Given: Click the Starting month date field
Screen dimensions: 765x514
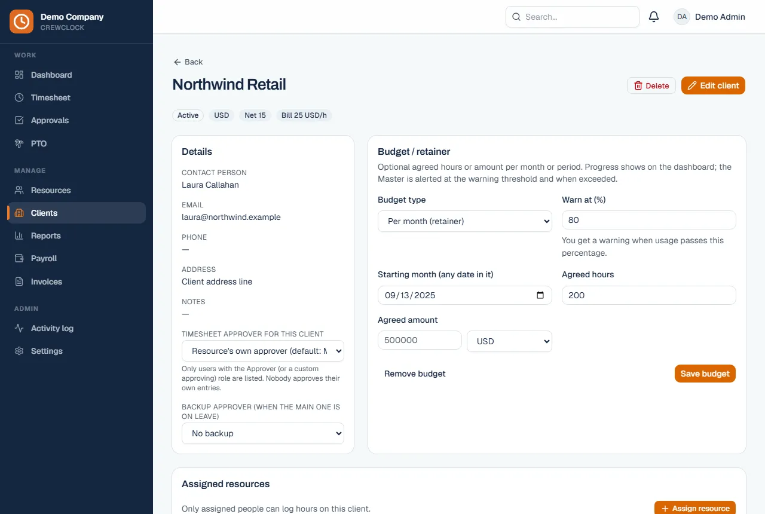Looking at the screenshot, I should pos(465,295).
